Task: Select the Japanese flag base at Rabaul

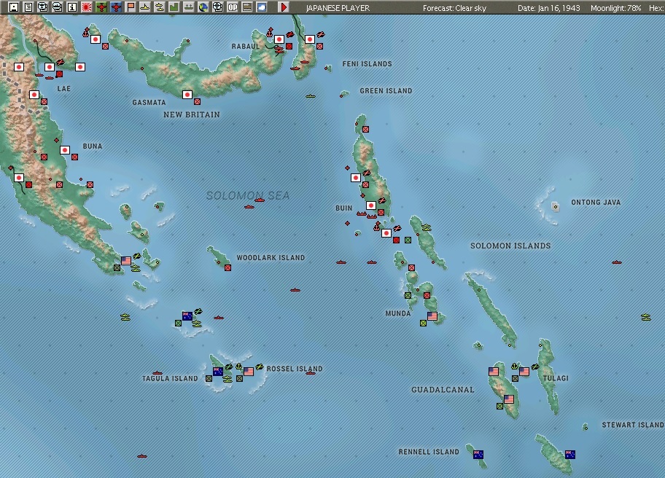Action: (279, 39)
